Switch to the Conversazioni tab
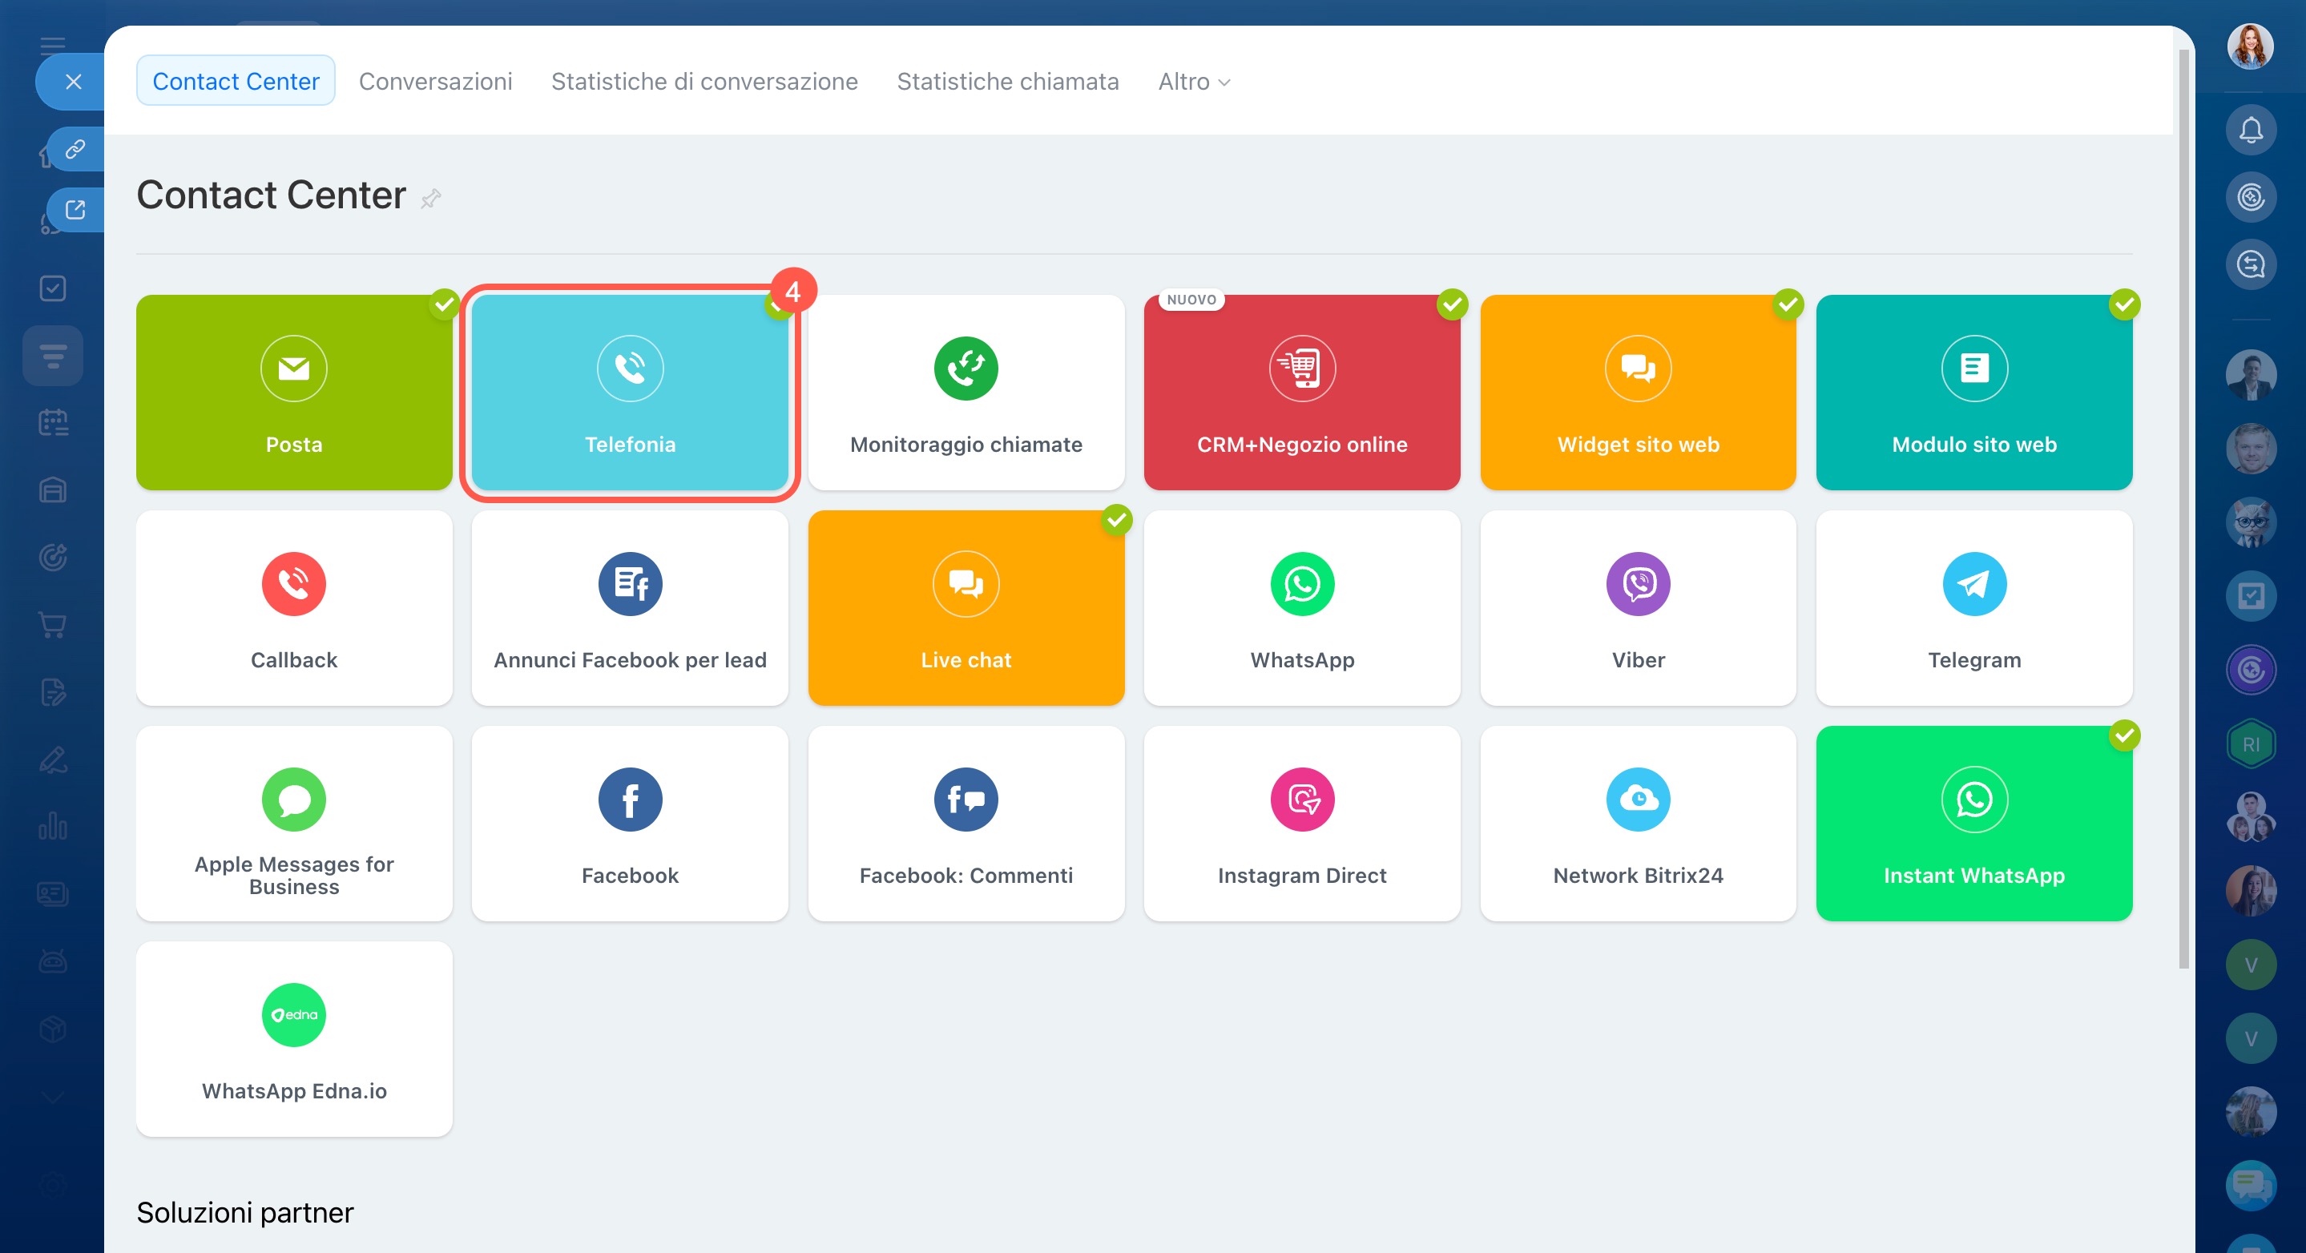 click(x=435, y=82)
